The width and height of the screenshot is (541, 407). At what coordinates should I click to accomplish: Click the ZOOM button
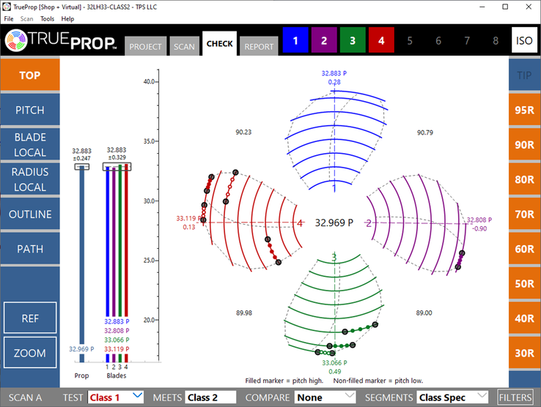click(x=29, y=353)
